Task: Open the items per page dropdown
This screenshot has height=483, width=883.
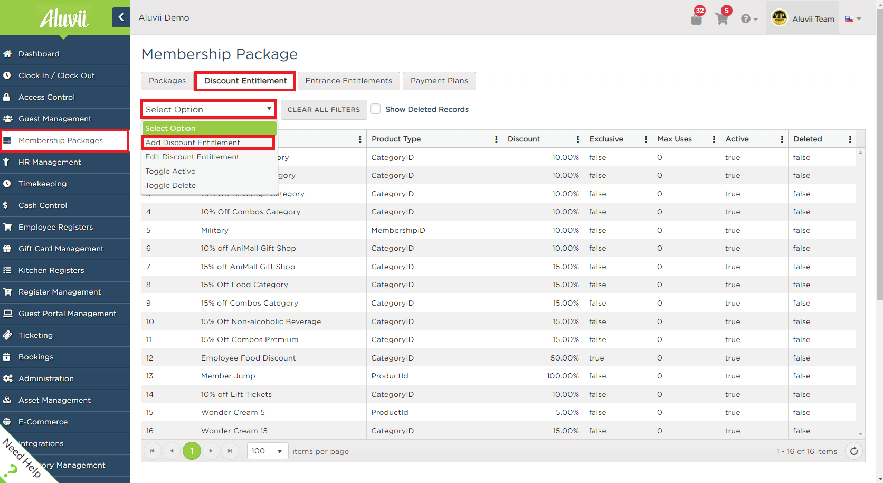Action: coord(267,451)
